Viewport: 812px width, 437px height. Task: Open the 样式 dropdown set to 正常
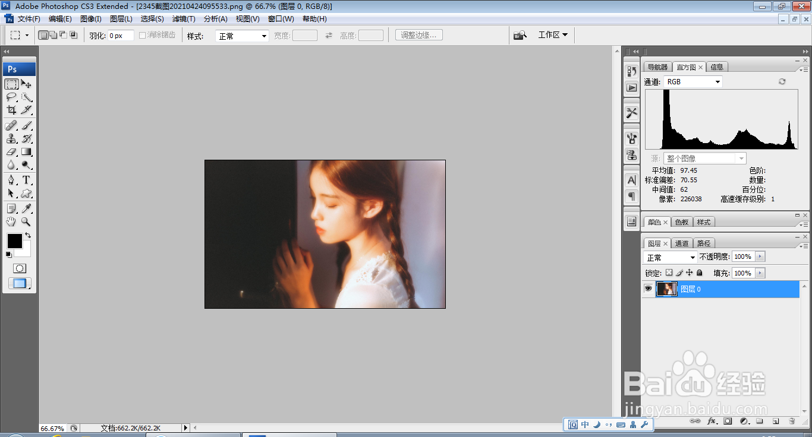point(242,36)
